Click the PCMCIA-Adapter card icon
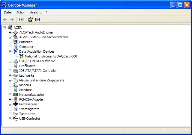Viewport: 192px width, 135px height. click(x=16, y=99)
